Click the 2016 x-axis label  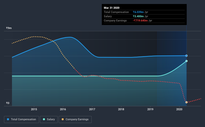pyautogui.click(x=63, y=109)
